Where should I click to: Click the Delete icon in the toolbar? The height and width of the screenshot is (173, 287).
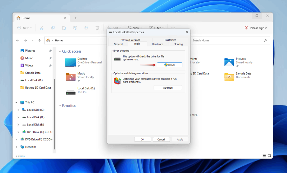pyautogui.click(x=97, y=28)
